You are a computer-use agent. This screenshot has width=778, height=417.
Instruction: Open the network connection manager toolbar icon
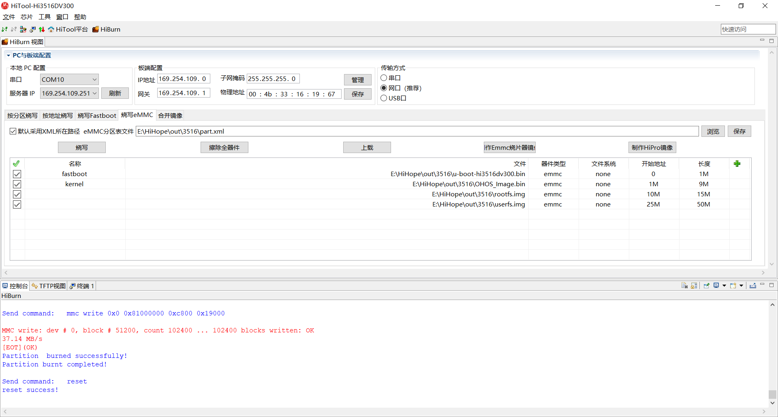[x=23, y=29]
